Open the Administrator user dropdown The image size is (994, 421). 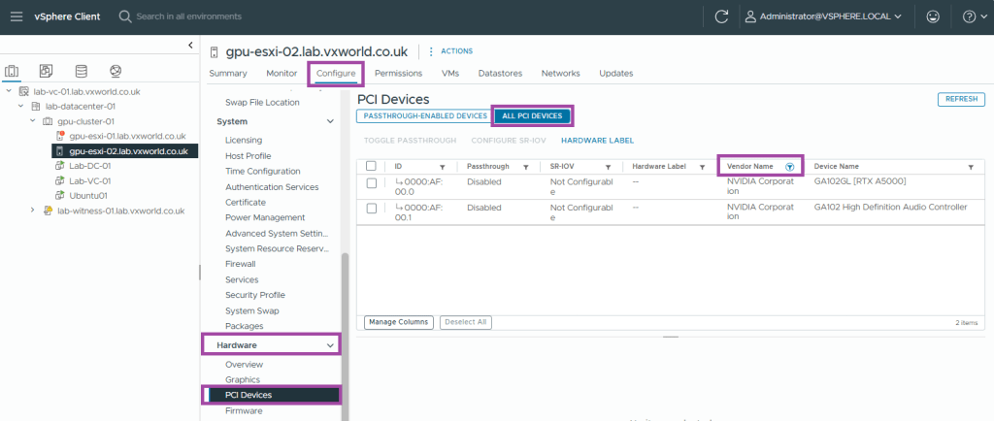click(x=822, y=16)
